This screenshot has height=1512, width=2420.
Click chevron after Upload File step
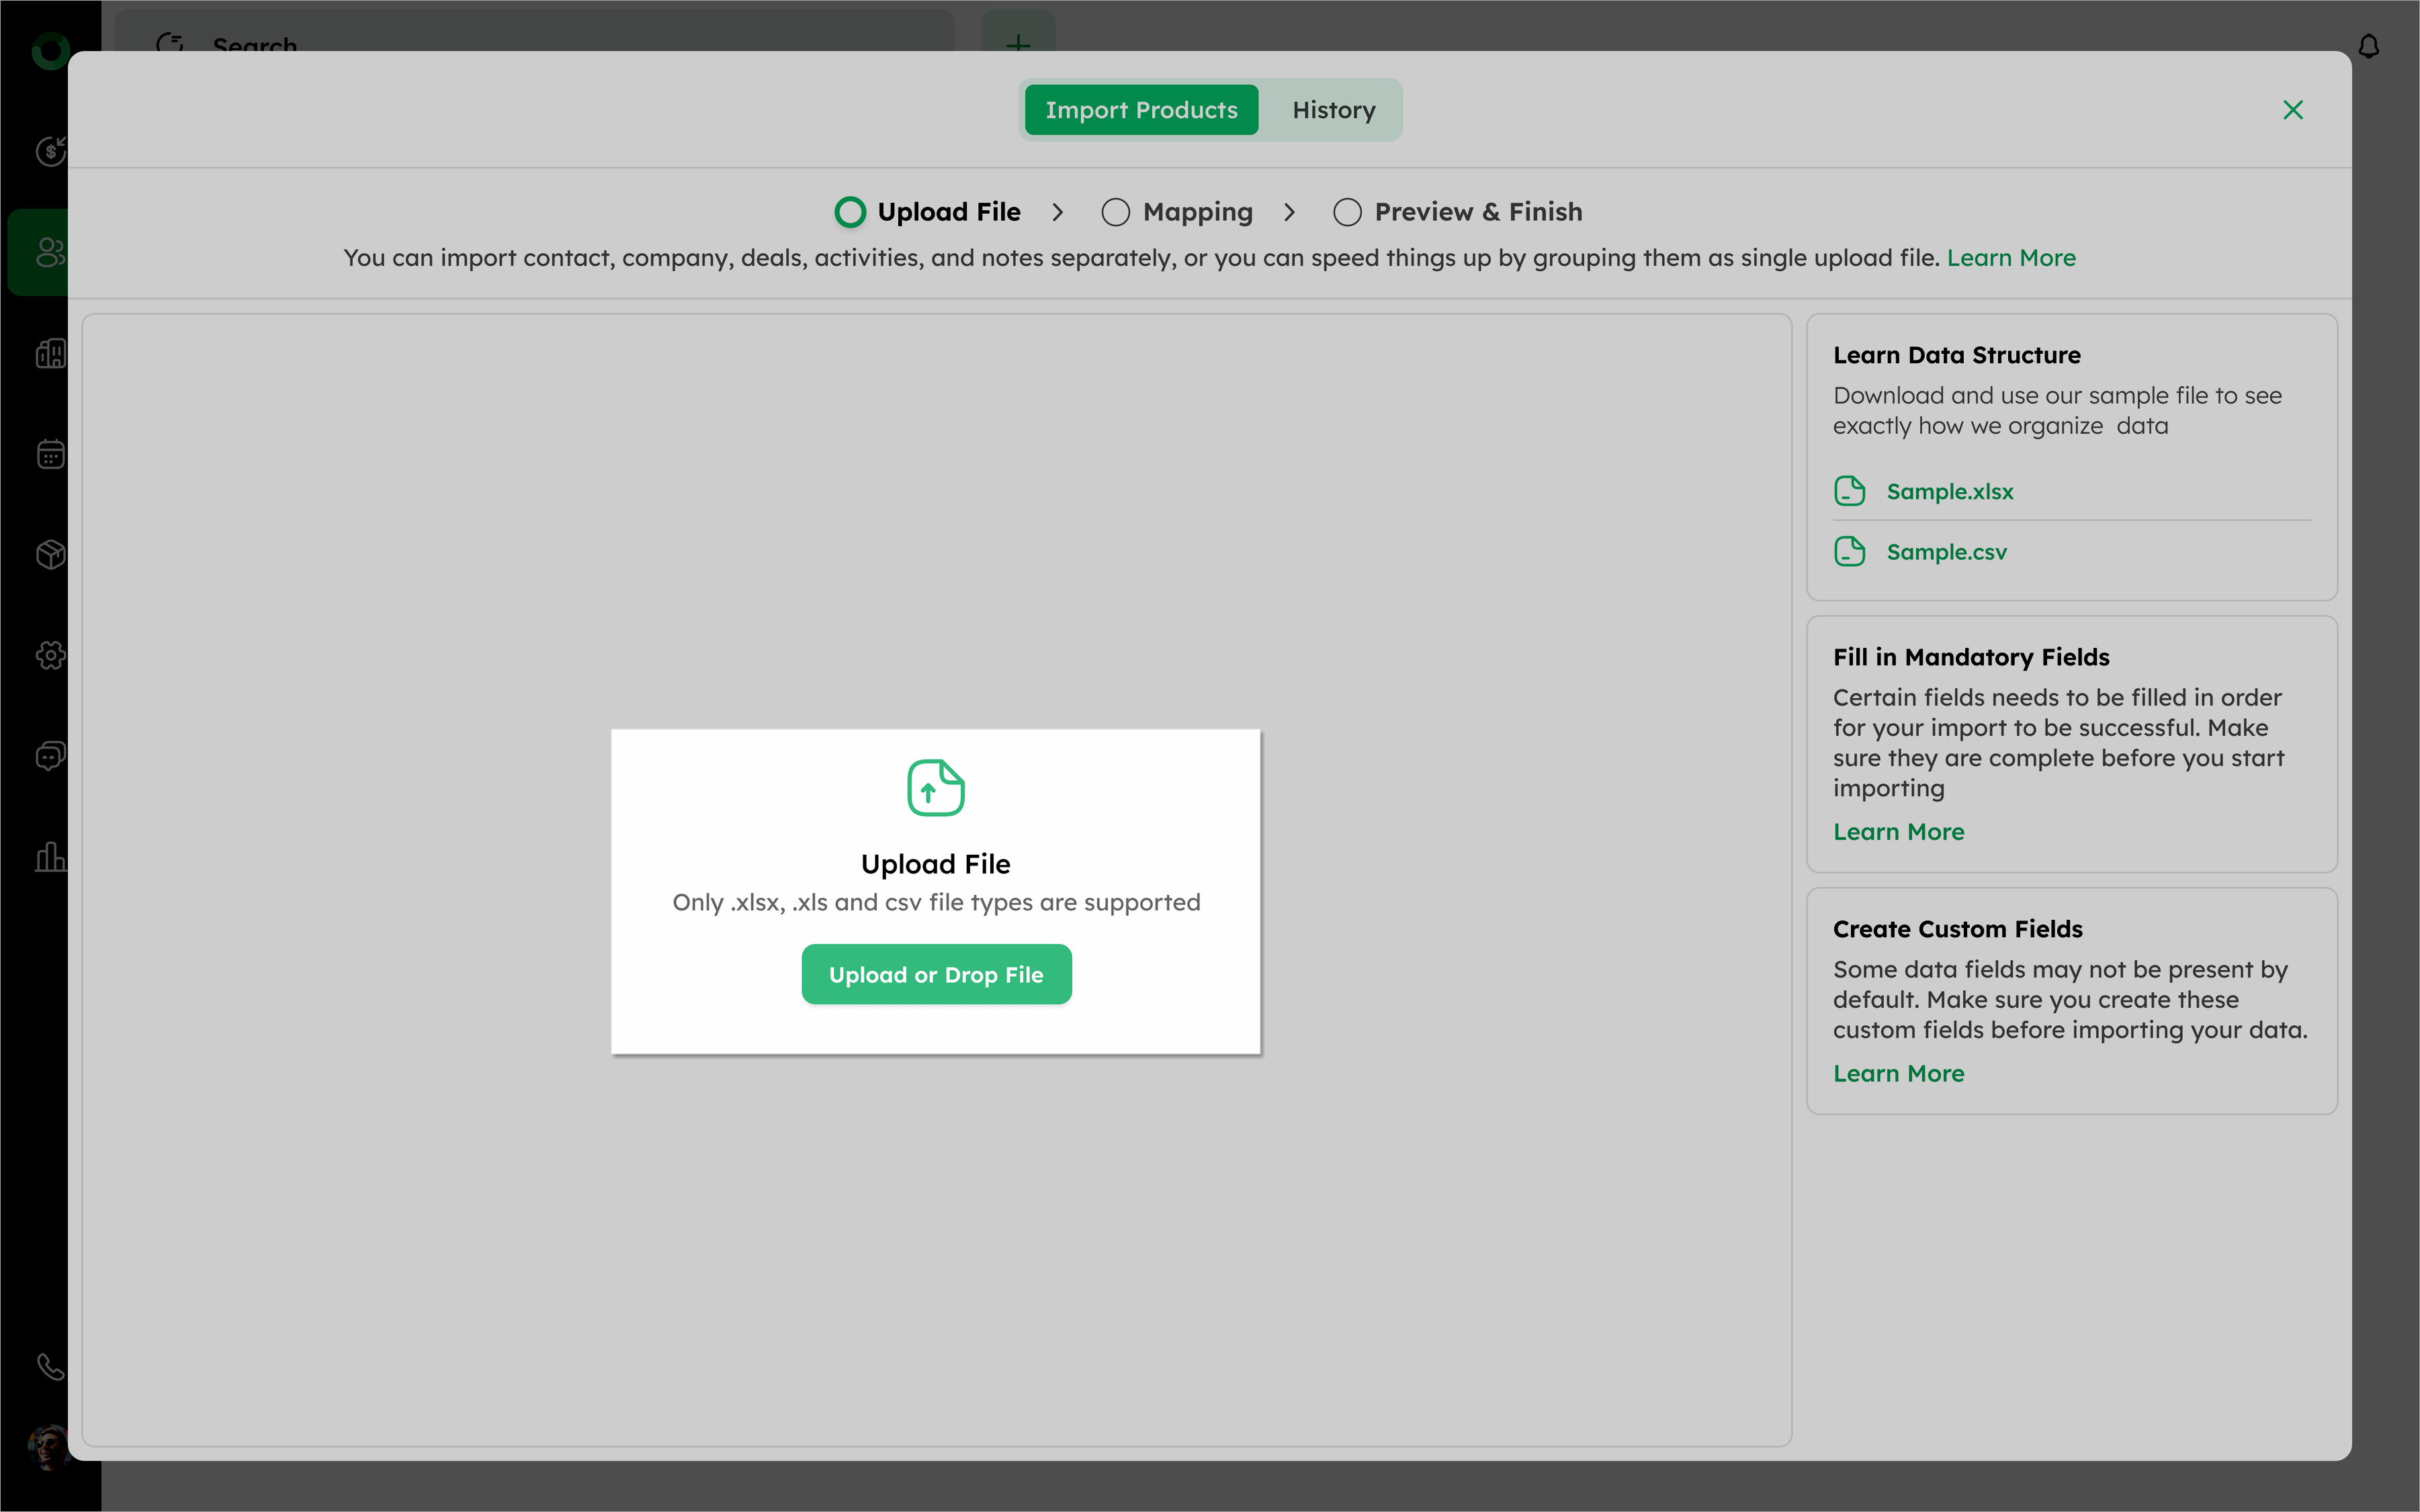point(1057,212)
